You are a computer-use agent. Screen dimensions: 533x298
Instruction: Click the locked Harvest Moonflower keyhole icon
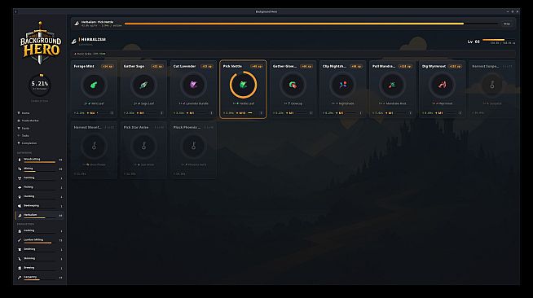point(95,146)
